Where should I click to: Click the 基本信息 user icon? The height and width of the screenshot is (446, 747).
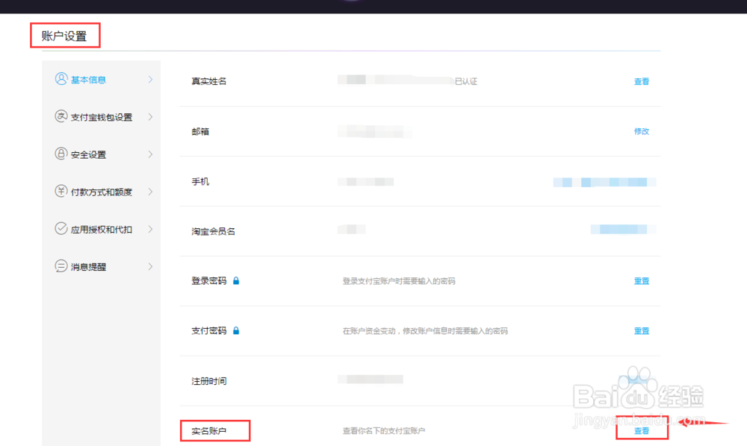point(61,79)
